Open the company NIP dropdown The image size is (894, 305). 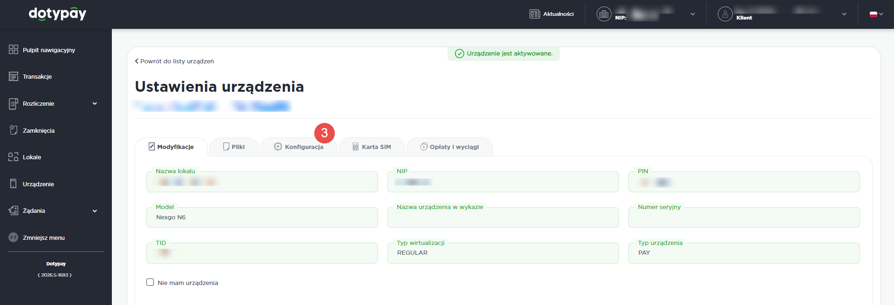click(692, 14)
